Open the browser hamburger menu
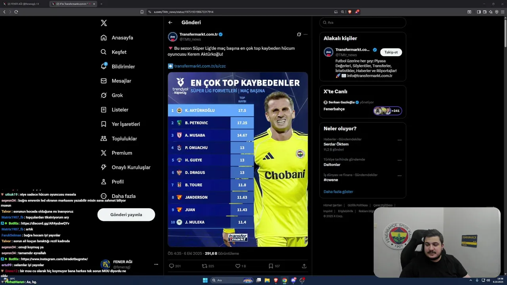This screenshot has width=507, height=285. point(503,12)
